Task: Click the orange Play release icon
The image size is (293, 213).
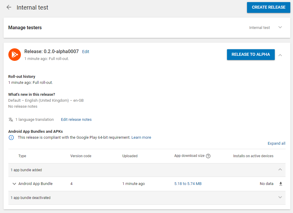Action: tap(15, 55)
